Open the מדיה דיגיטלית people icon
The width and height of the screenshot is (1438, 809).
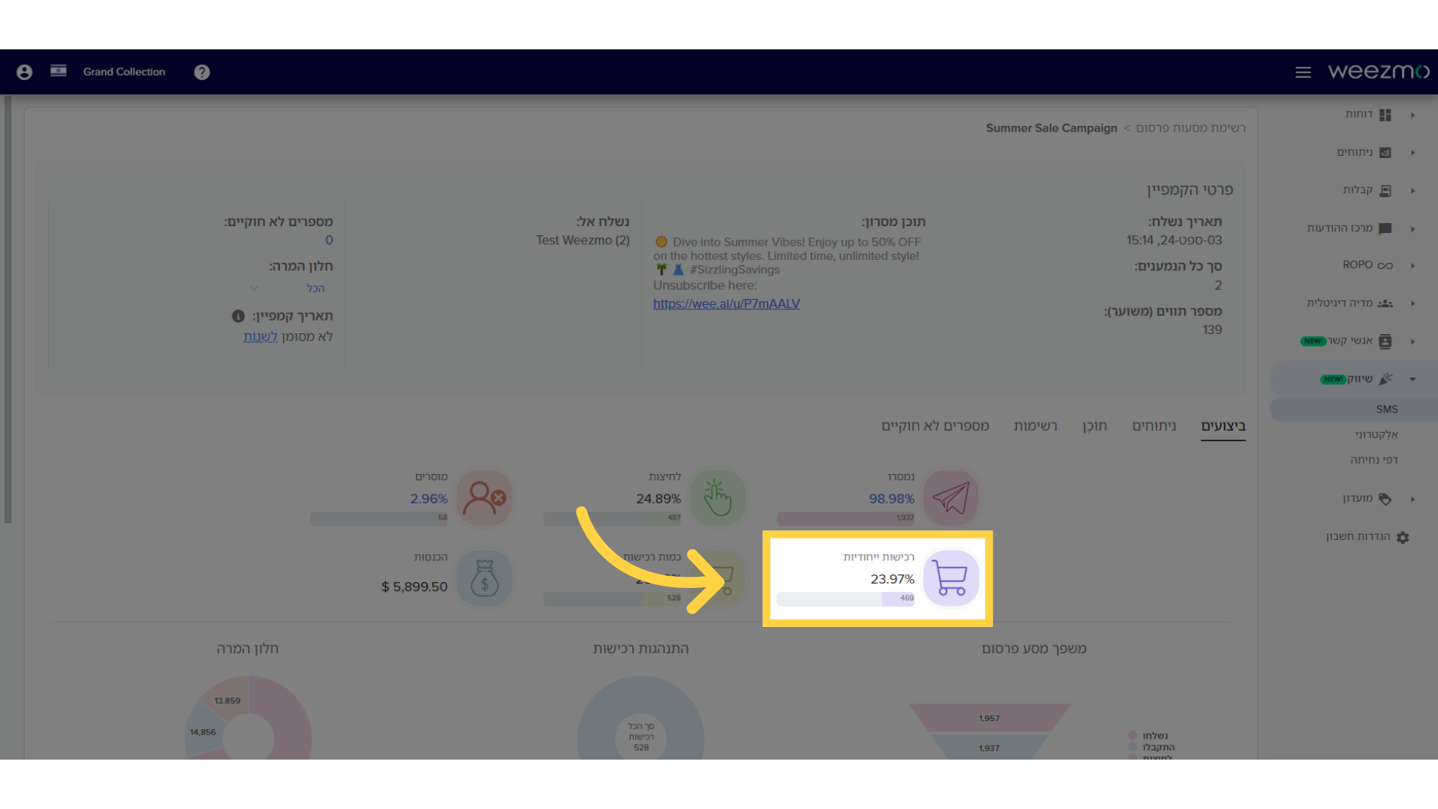click(x=1385, y=303)
